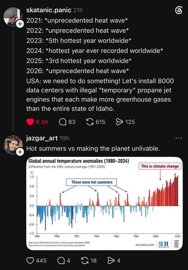Enlarge the global temperature anomalies chart
The image size is (188, 270).
click(x=104, y=204)
